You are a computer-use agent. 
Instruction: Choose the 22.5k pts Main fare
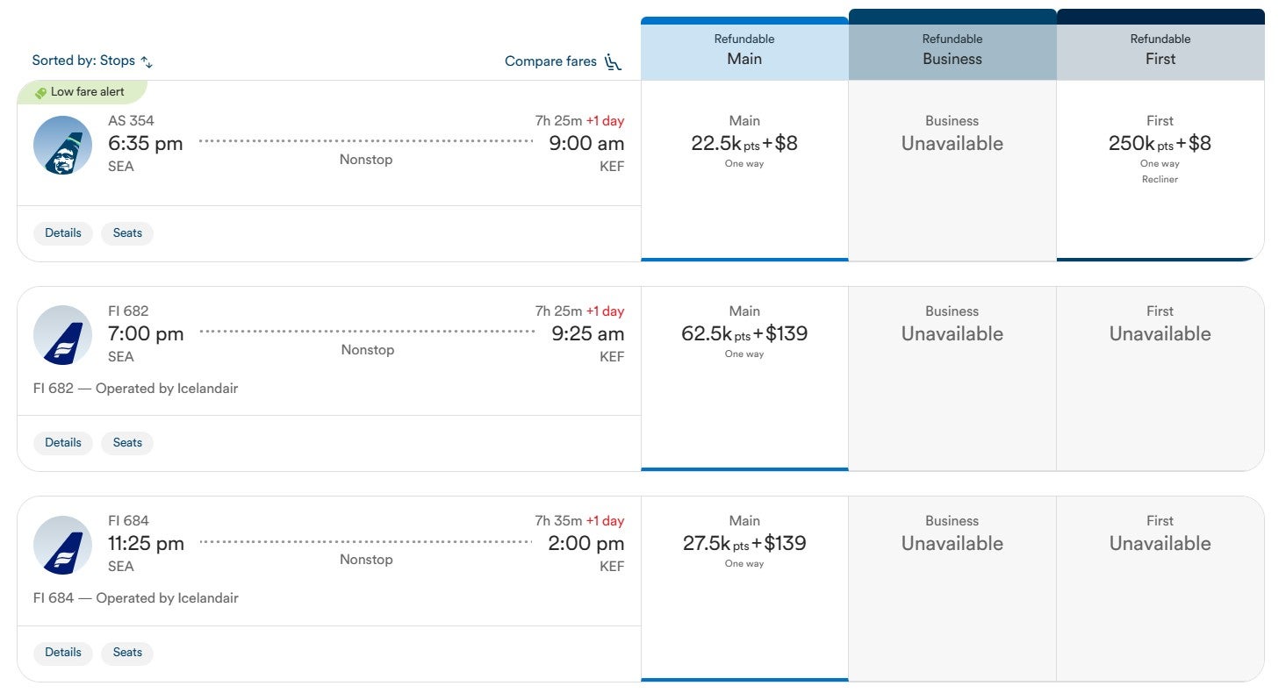(x=744, y=144)
